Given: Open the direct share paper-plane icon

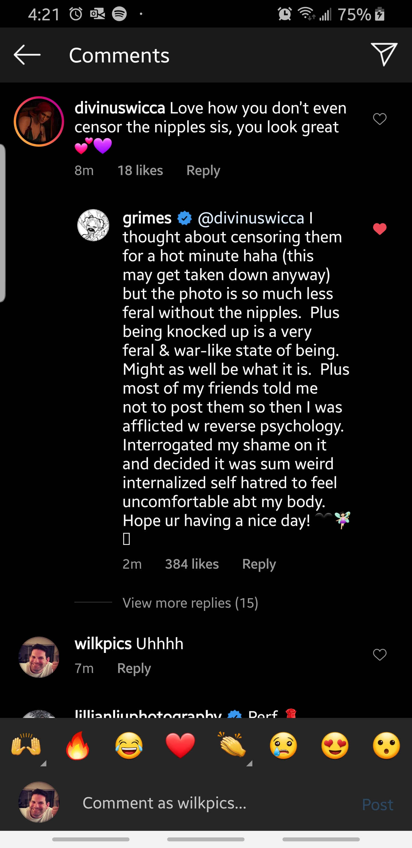Looking at the screenshot, I should [384, 54].
